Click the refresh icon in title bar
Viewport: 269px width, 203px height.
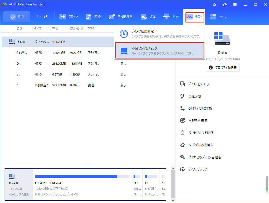pyautogui.click(x=225, y=5)
